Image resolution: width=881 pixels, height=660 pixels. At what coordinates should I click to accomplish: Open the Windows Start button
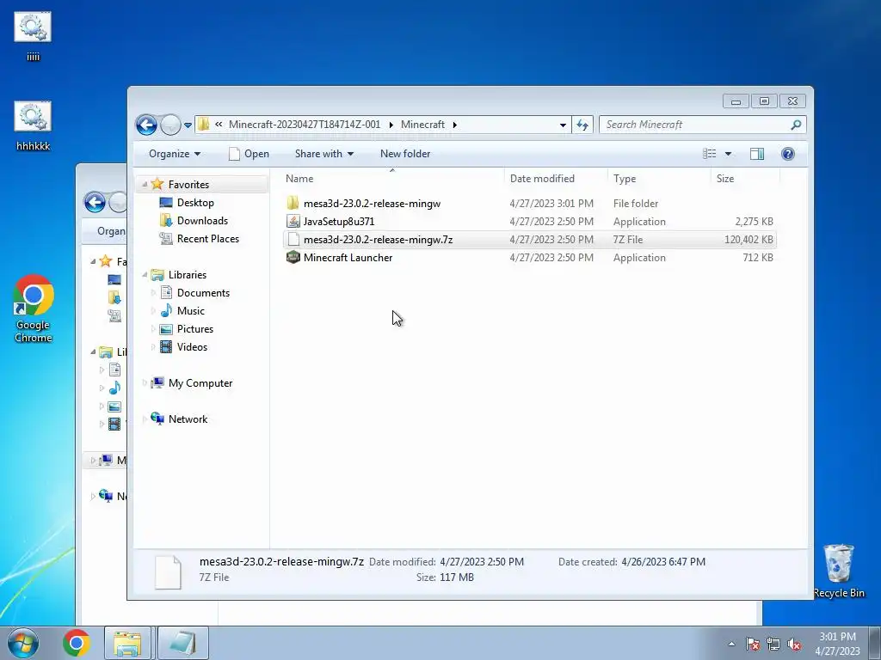(x=23, y=643)
